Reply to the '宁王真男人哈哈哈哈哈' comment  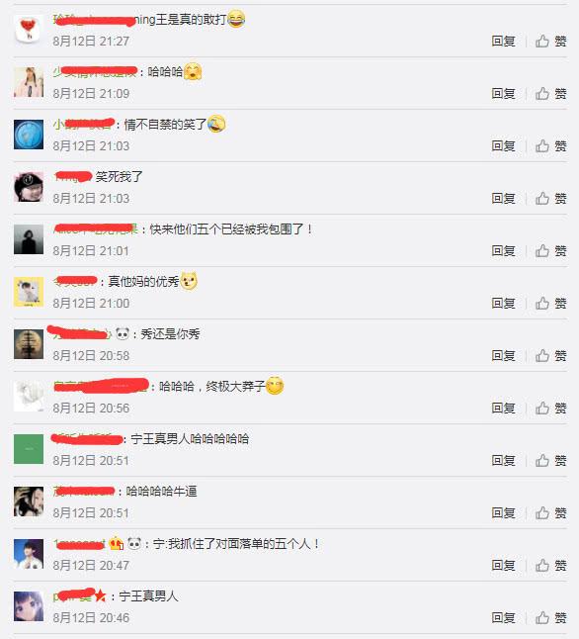503,461
